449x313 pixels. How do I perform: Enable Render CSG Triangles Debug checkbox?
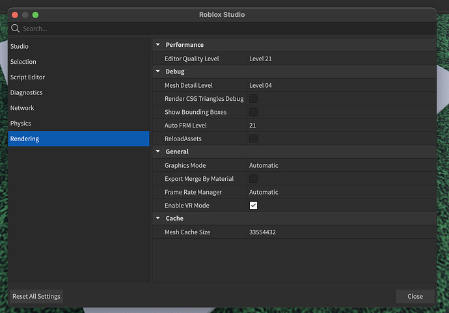tap(253, 98)
